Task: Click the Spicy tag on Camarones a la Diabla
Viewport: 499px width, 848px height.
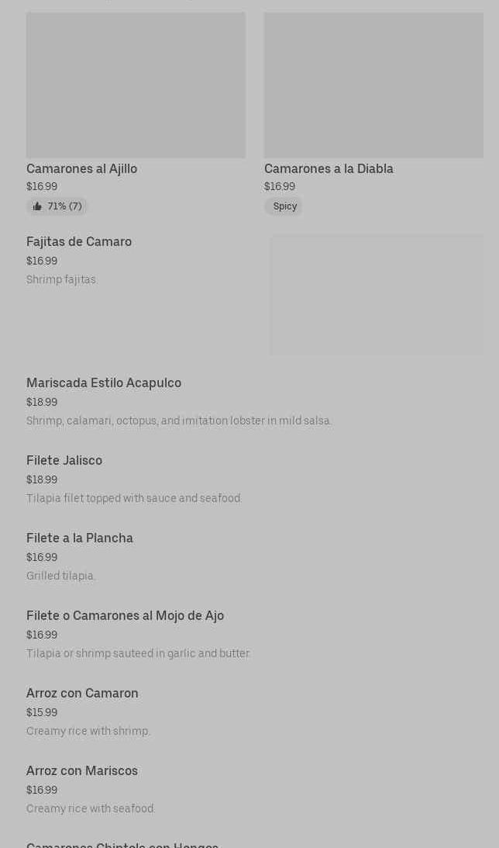Action: [284, 206]
